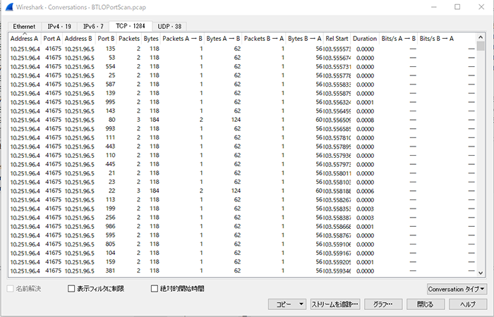Click the ストリームを追跡 button
The width and height of the screenshot is (494, 317).
pyautogui.click(x=335, y=304)
